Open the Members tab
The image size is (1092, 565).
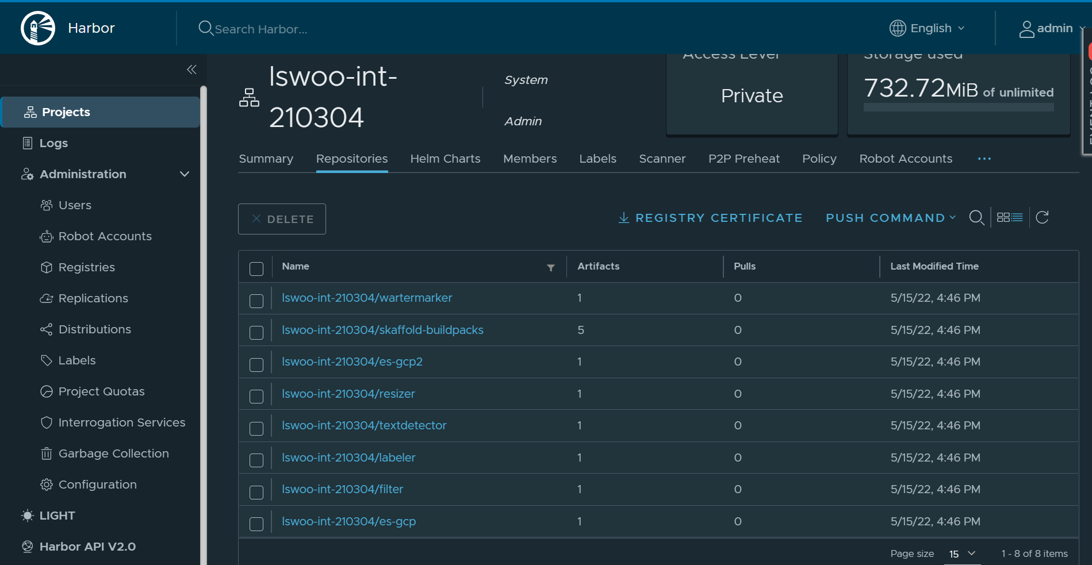click(x=530, y=159)
